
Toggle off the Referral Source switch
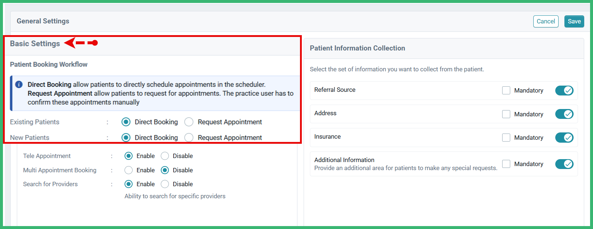coord(564,90)
